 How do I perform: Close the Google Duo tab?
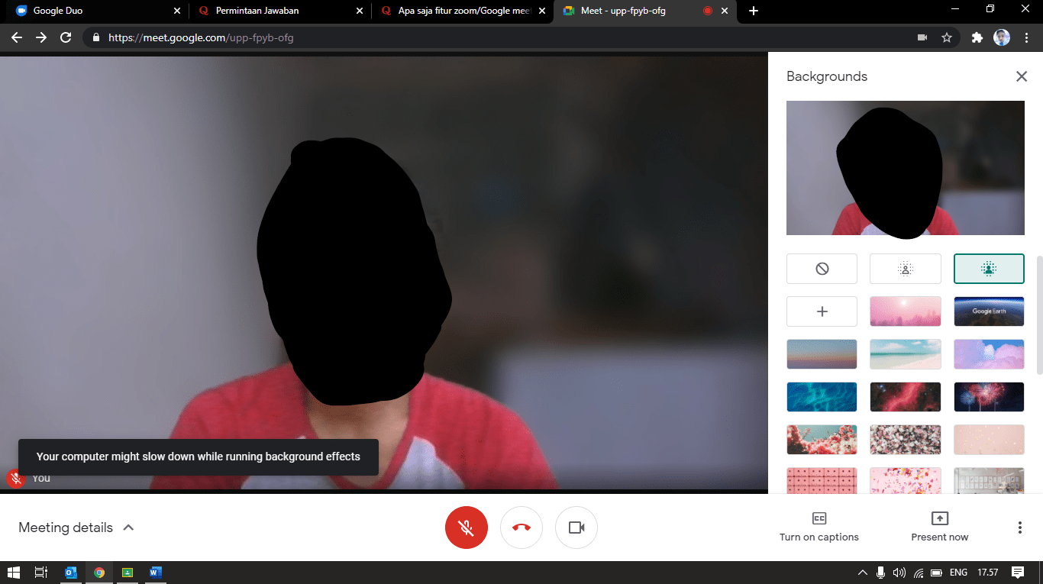click(x=177, y=11)
